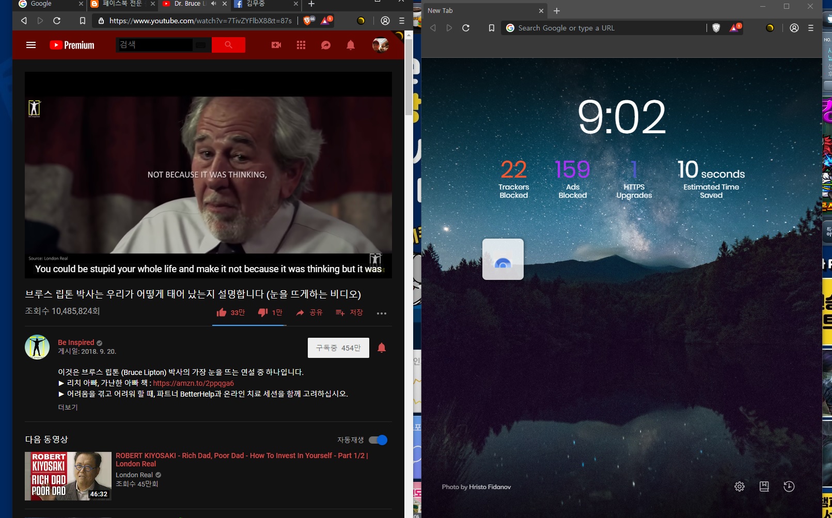The image size is (832, 518).
Task: Open YouTube notifications bell in header
Action: [351, 45]
